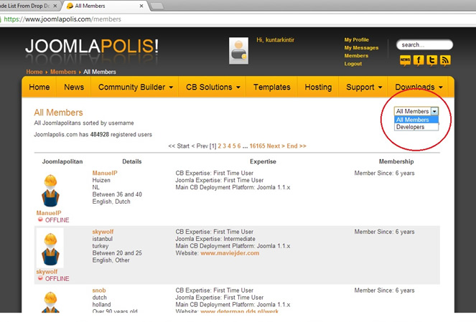
Task: Close the All Members browser tab
Action: coord(141,6)
